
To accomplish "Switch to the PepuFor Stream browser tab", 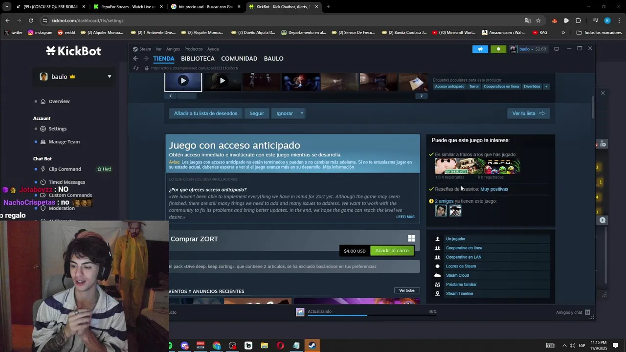I will point(128,7).
